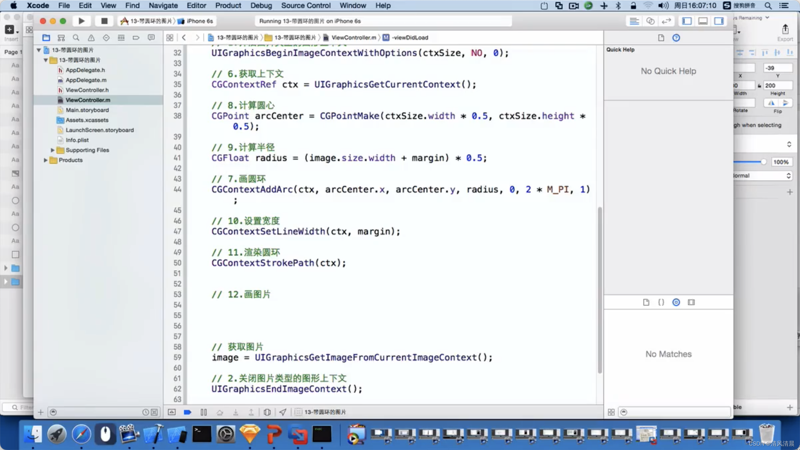
Task: Open related items grid in jump bar
Action: (170, 38)
